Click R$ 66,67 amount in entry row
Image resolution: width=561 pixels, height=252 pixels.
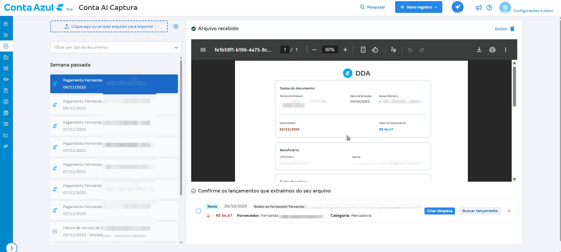point(224,216)
